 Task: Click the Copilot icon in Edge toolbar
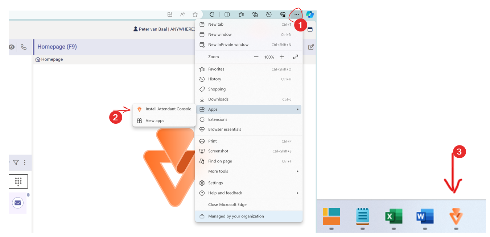pyautogui.click(x=310, y=14)
